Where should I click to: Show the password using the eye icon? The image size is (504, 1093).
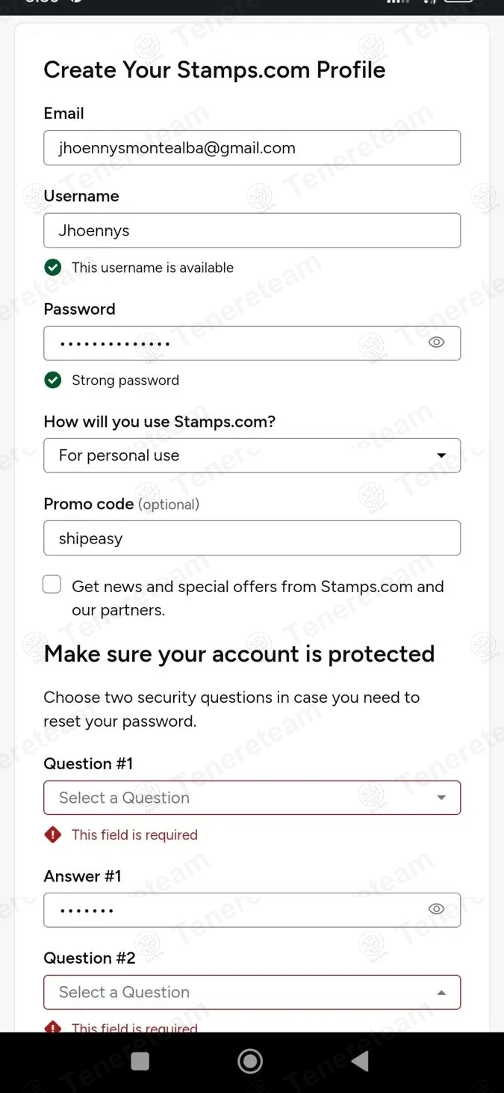tap(437, 342)
